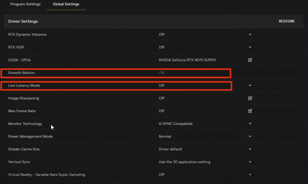308x184 pixels.
Task: Click the RESTORE button
Action: pyautogui.click(x=286, y=21)
